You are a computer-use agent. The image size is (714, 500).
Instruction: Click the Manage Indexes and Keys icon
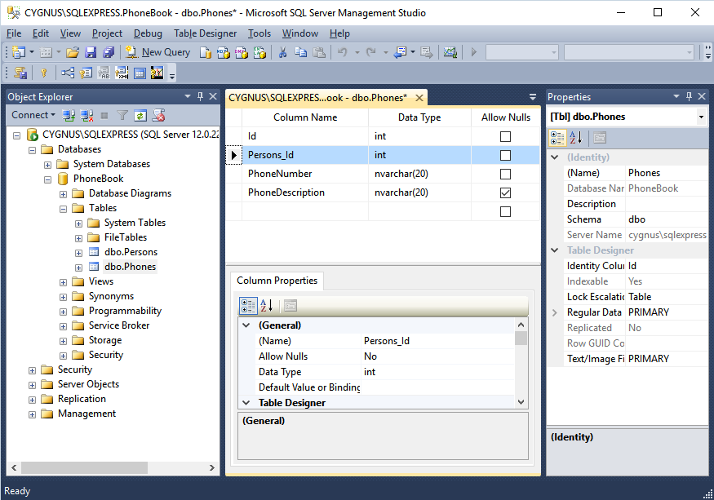pos(86,73)
